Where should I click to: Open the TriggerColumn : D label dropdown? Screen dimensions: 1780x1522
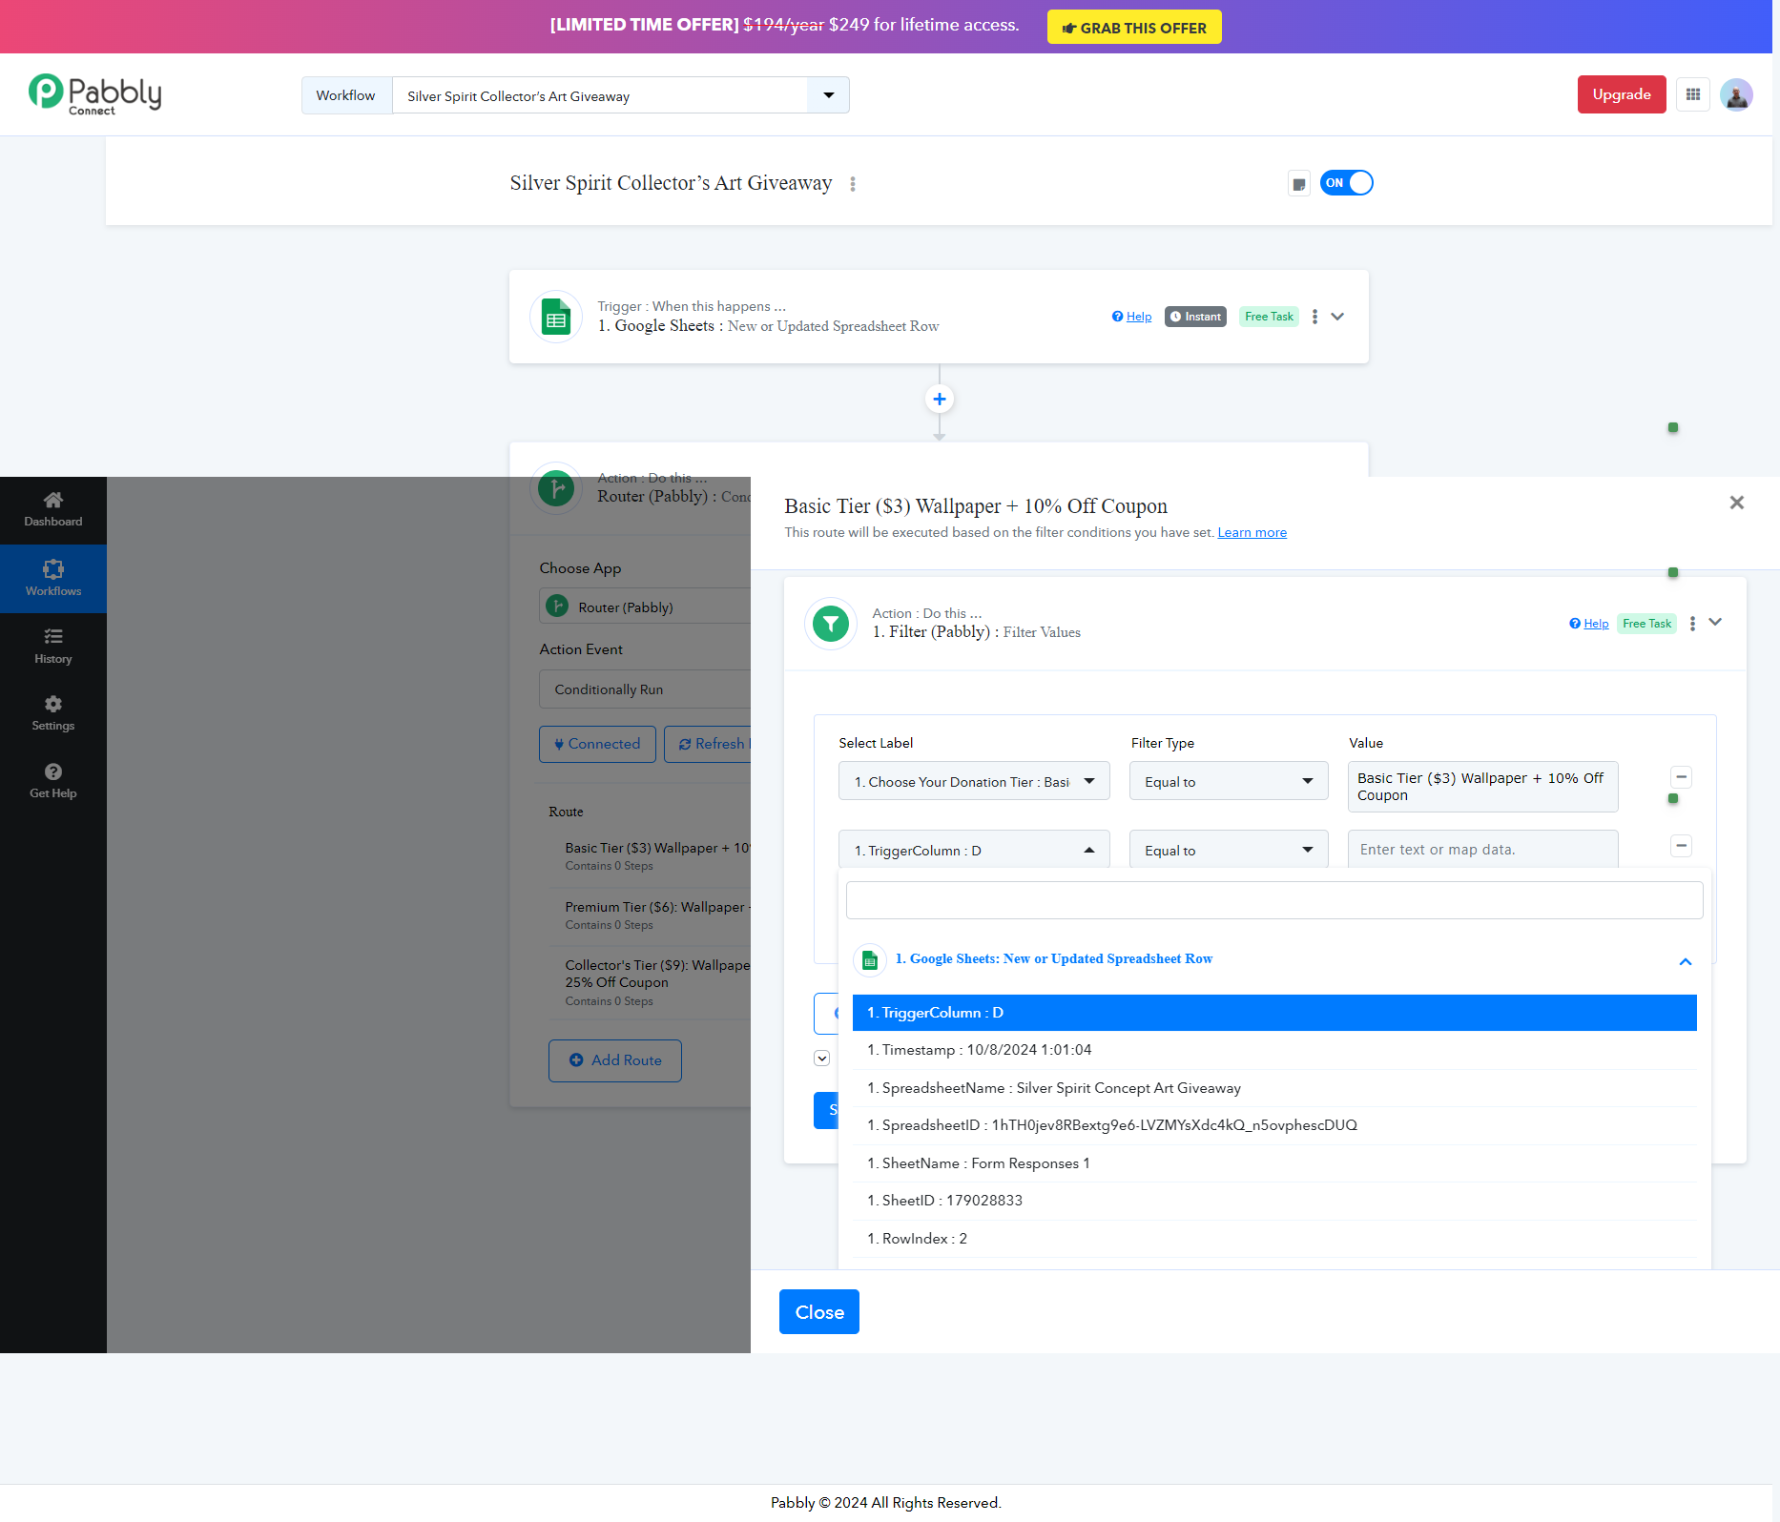click(x=974, y=850)
